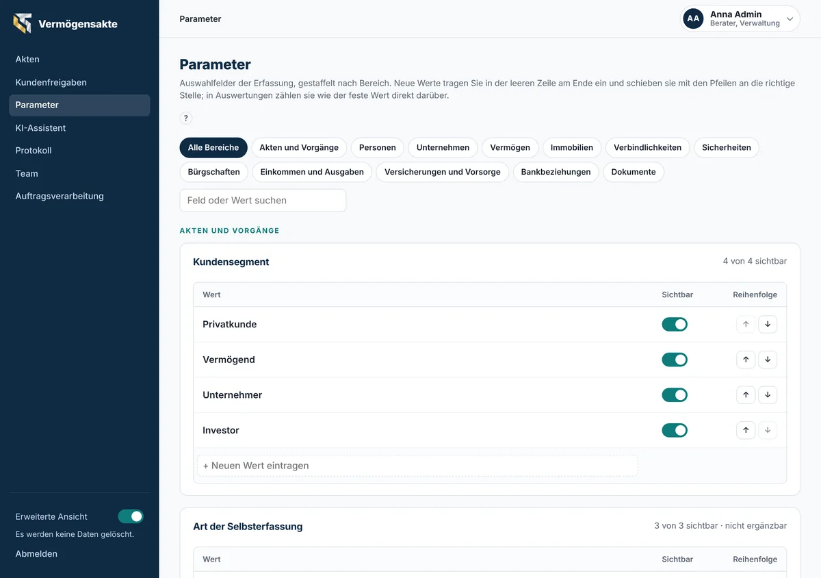821x578 pixels.
Task: Click Abmelden to log out
Action: (36, 553)
